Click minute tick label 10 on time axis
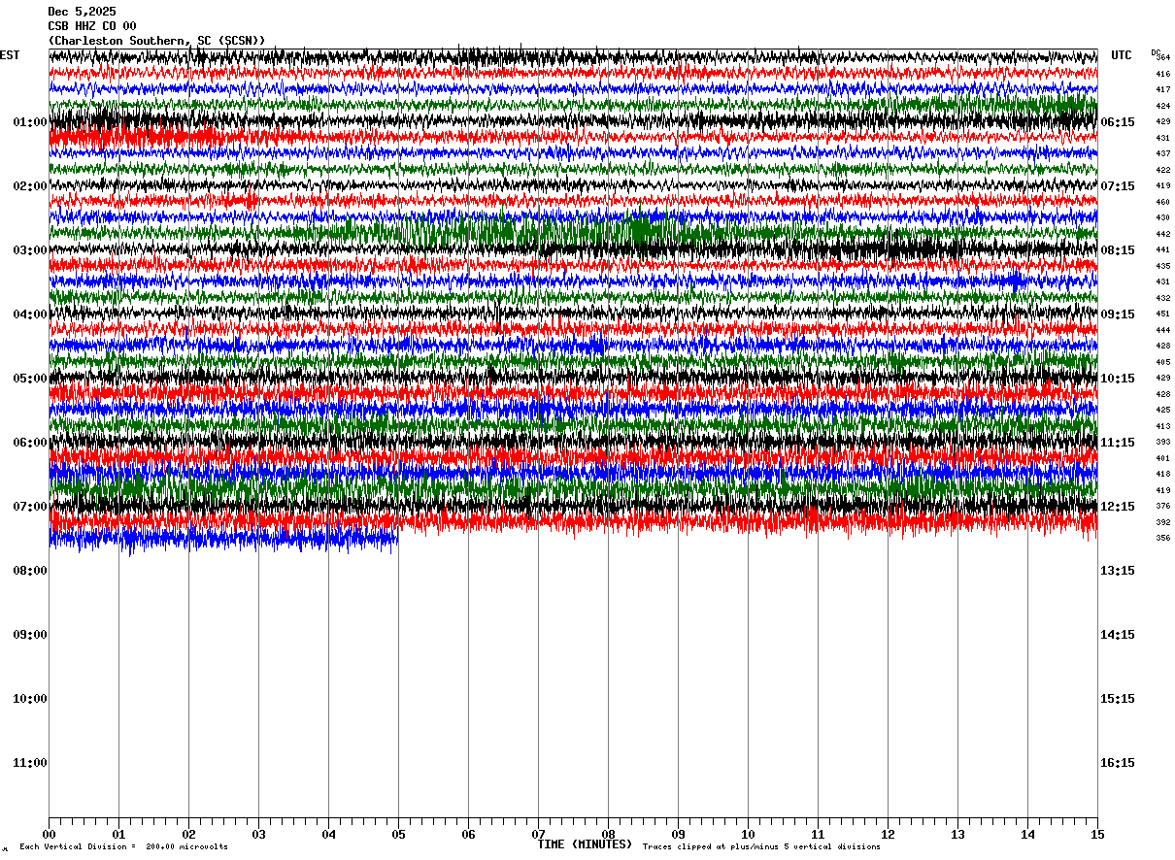The height and width of the screenshot is (860, 1175). [x=748, y=834]
